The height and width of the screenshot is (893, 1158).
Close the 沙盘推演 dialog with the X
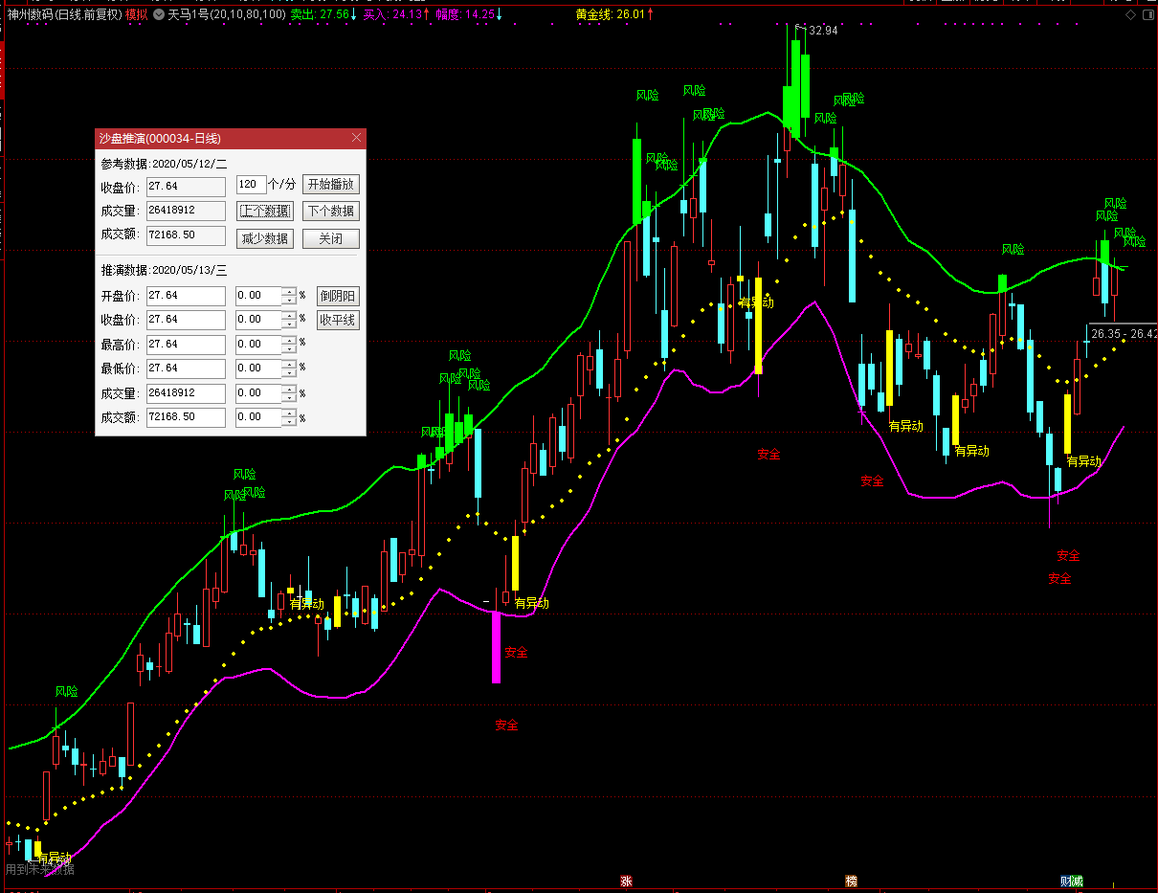pos(357,138)
